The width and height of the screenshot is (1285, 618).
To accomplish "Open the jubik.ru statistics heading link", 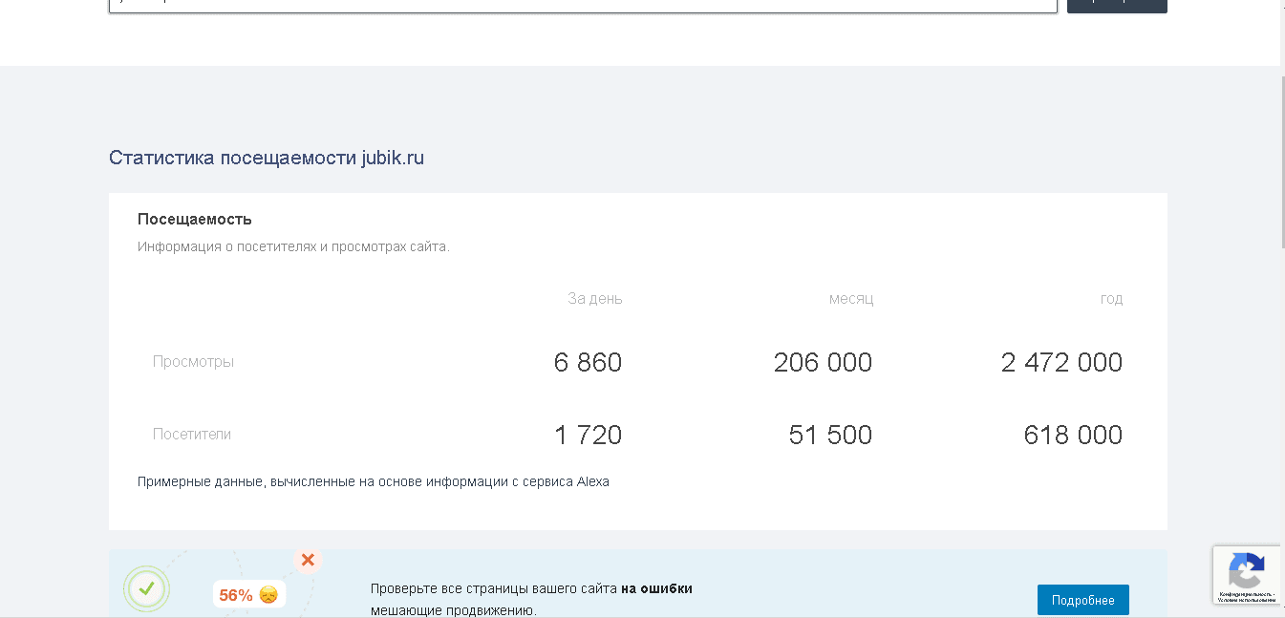I will pos(268,158).
